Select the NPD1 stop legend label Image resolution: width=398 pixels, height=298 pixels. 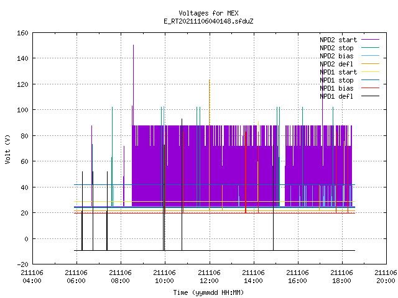point(336,80)
